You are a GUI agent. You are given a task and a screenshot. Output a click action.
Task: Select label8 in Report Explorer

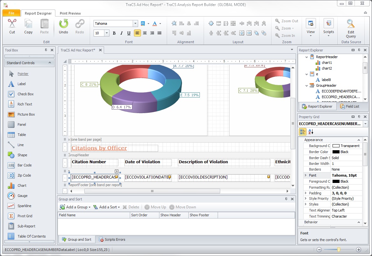pyautogui.click(x=326, y=80)
